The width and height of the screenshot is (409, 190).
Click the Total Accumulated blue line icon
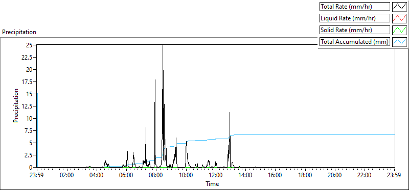click(399, 42)
